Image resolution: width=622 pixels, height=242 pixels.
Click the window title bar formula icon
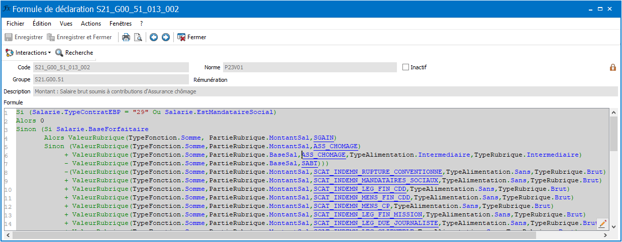click(6, 9)
